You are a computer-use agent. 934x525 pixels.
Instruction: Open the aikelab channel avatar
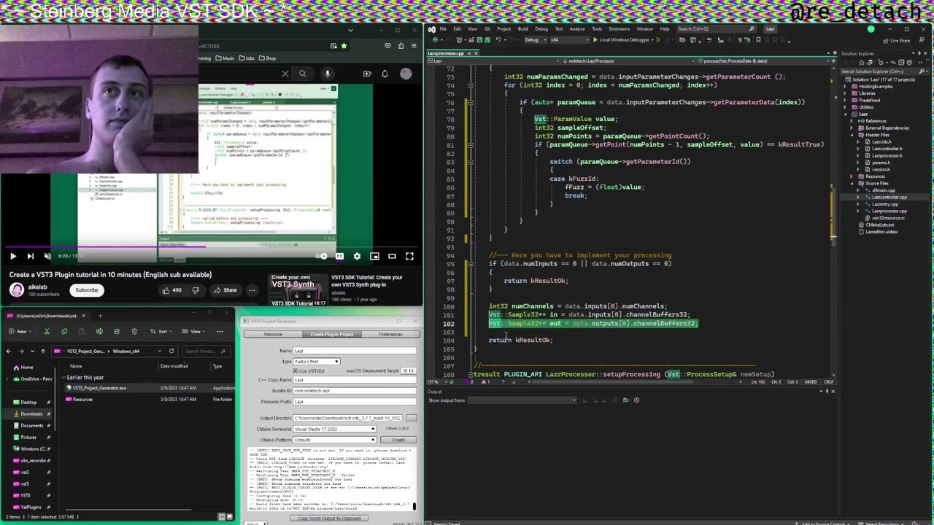(17, 290)
